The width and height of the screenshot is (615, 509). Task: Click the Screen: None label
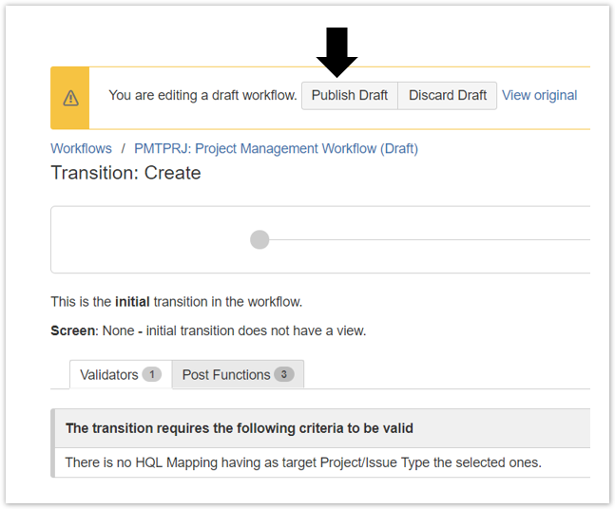coord(207,330)
